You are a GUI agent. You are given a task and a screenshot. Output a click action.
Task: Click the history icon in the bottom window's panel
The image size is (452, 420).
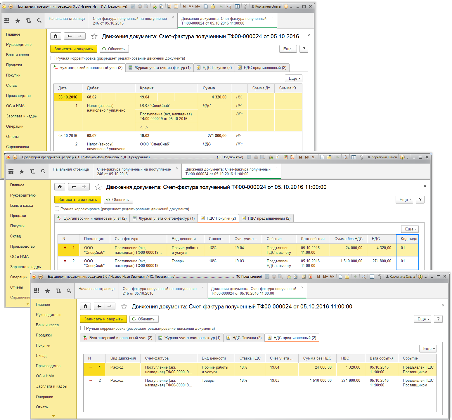(58, 291)
